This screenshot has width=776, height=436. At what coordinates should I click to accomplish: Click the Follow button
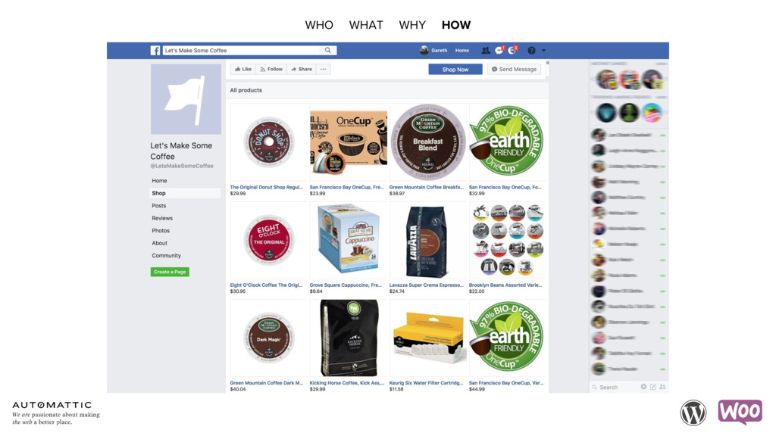pyautogui.click(x=271, y=69)
